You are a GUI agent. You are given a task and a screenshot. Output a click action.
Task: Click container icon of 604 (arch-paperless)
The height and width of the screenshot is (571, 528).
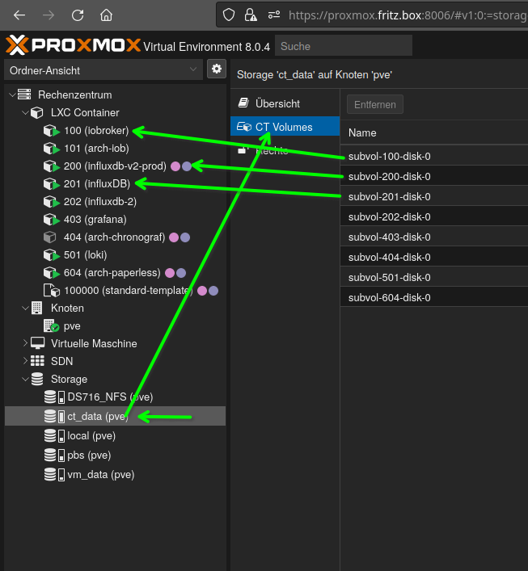(51, 273)
